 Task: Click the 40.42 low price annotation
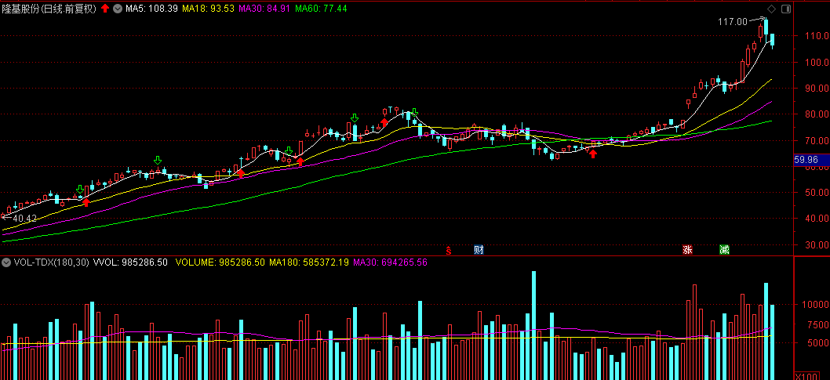pyautogui.click(x=25, y=219)
